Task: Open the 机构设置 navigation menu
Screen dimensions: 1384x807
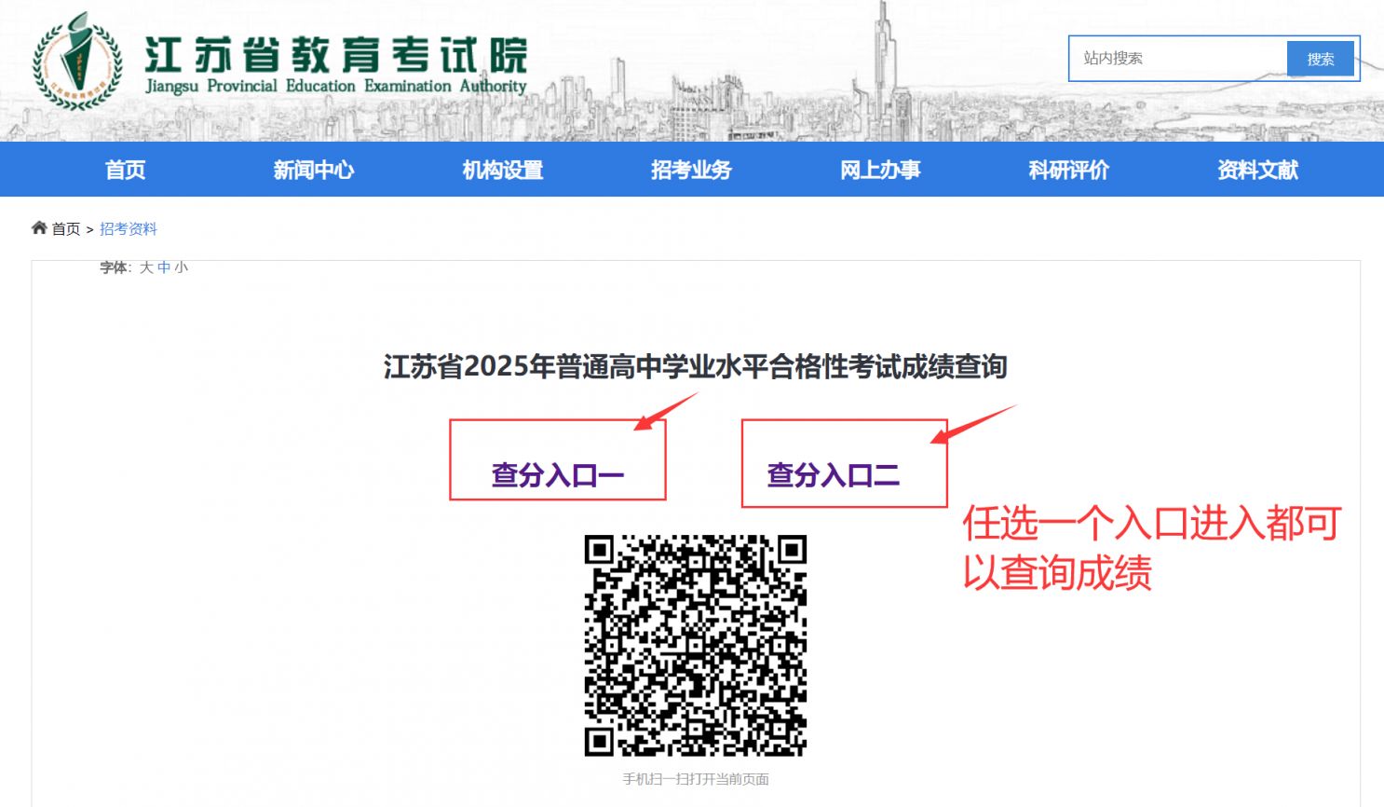Action: (x=503, y=170)
